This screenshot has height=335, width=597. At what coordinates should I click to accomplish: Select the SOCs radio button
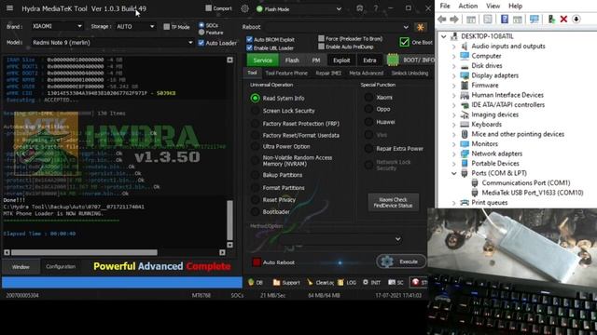[x=201, y=25]
